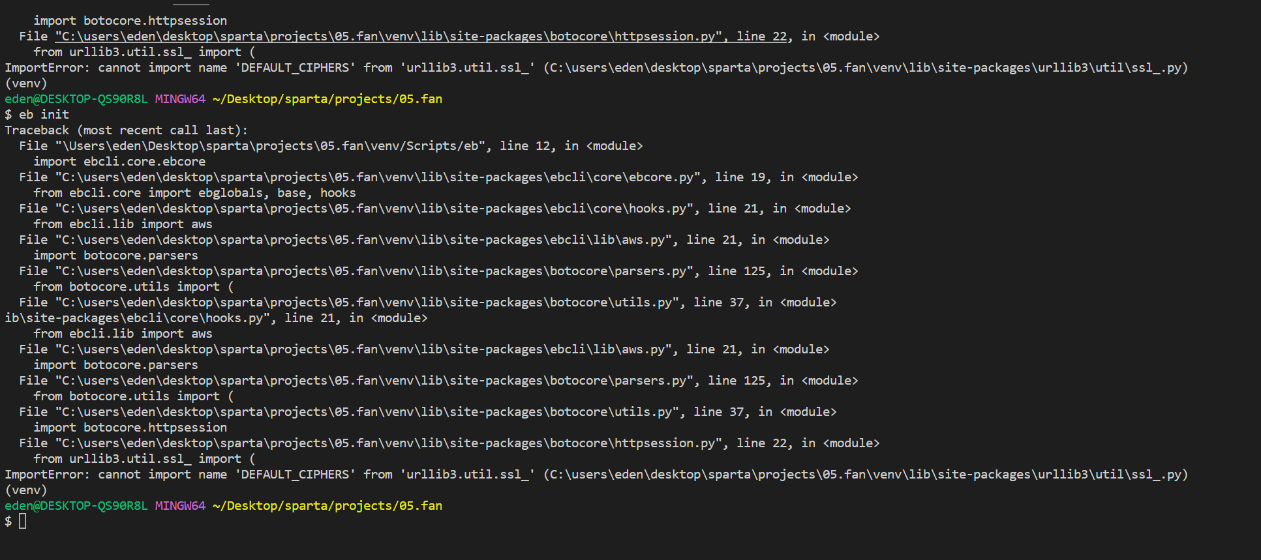This screenshot has height=560, width=1261.
Task: Click the "(venv)" label above the final prompt
Action: click(x=26, y=490)
